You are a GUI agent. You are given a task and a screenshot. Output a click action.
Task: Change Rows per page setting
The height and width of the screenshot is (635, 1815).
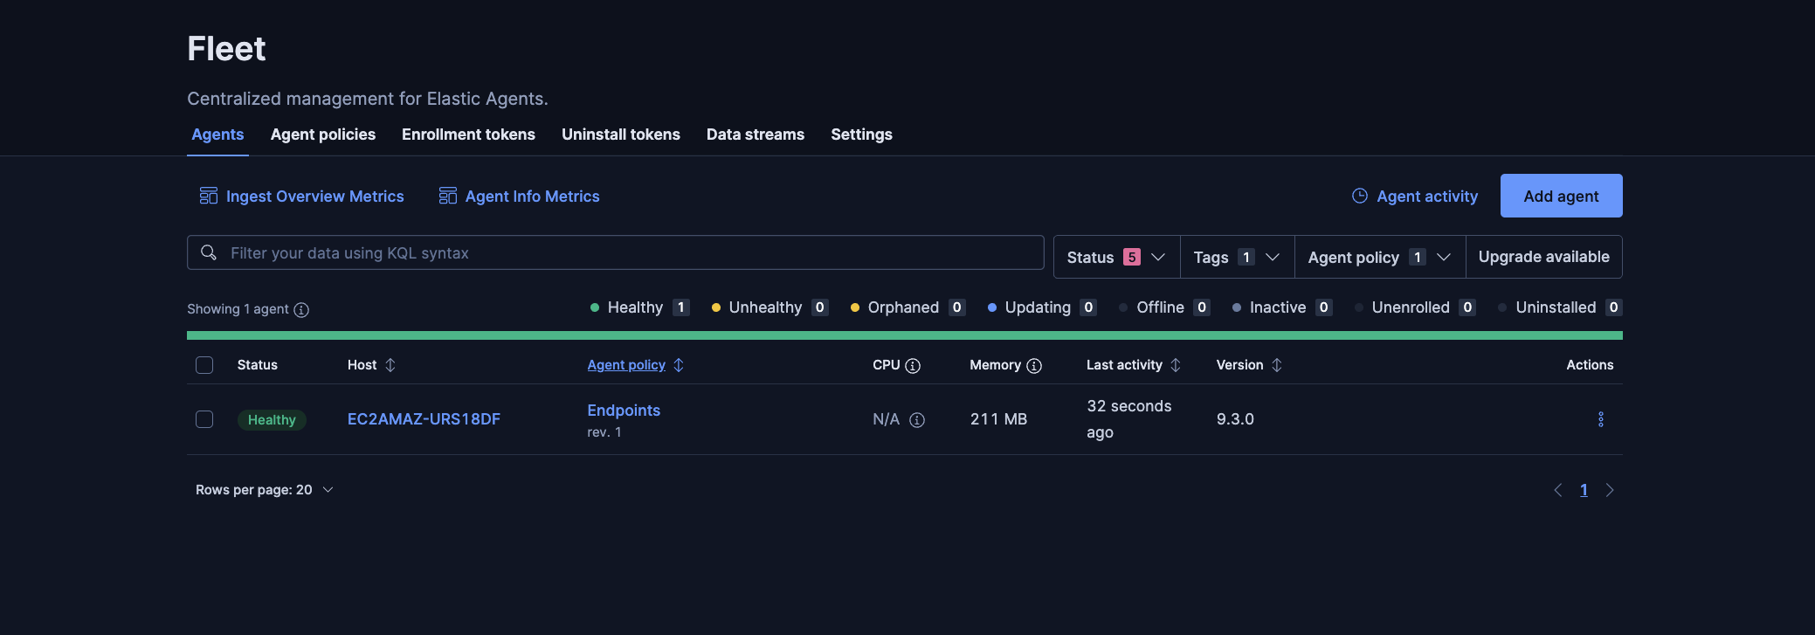click(264, 490)
